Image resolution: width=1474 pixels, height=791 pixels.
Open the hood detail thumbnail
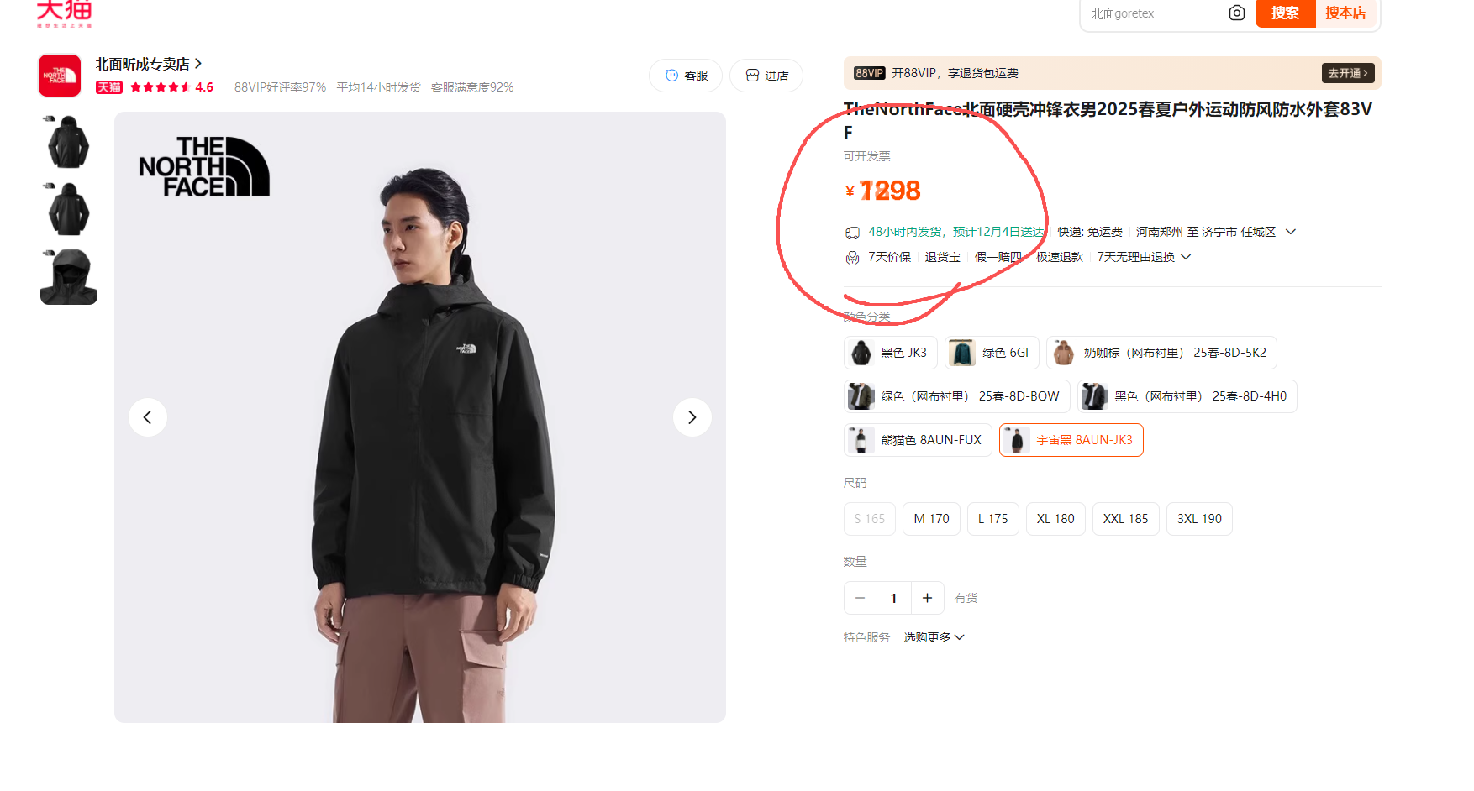pos(69,276)
